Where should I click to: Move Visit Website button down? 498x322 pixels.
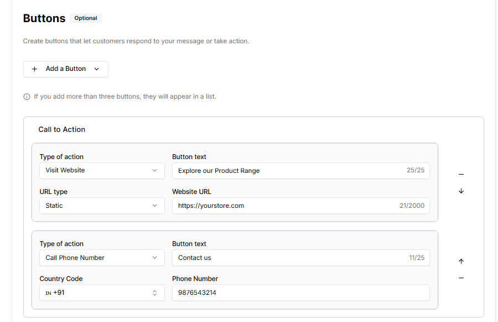(x=461, y=191)
